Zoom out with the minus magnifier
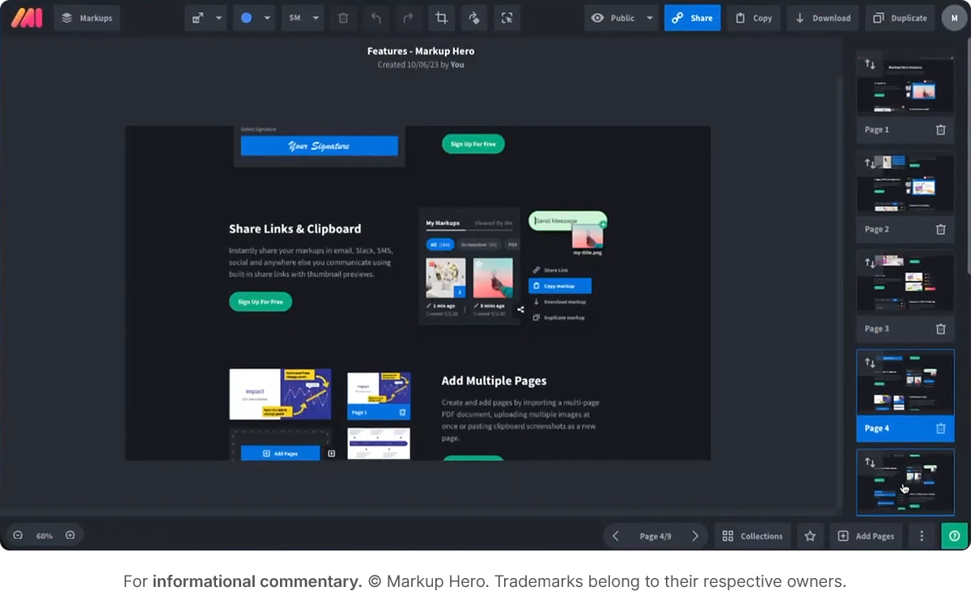The height and width of the screenshot is (591, 971). tap(18, 535)
